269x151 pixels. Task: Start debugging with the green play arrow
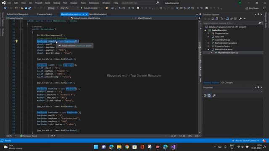tap(82, 8)
